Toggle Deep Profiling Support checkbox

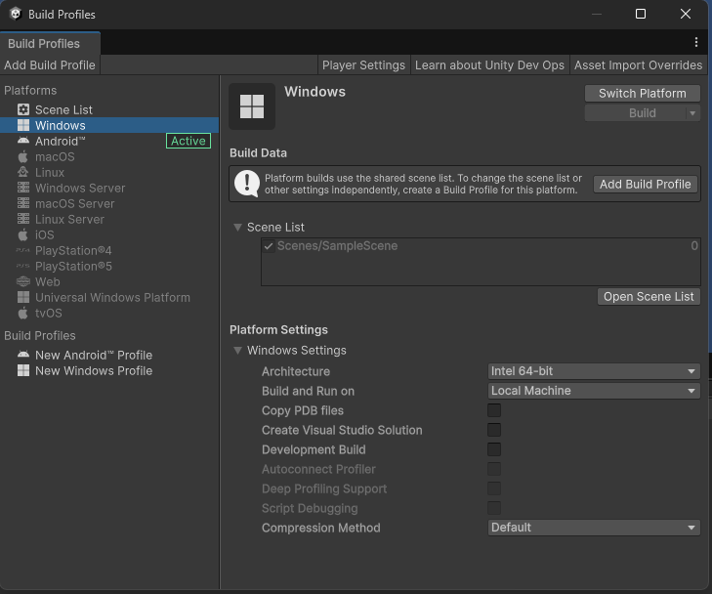[x=494, y=488]
